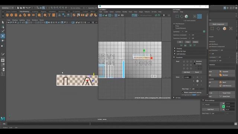Click the Inverse button in UV Toolkit
This screenshot has height=134, width=238.
pos(195,42)
